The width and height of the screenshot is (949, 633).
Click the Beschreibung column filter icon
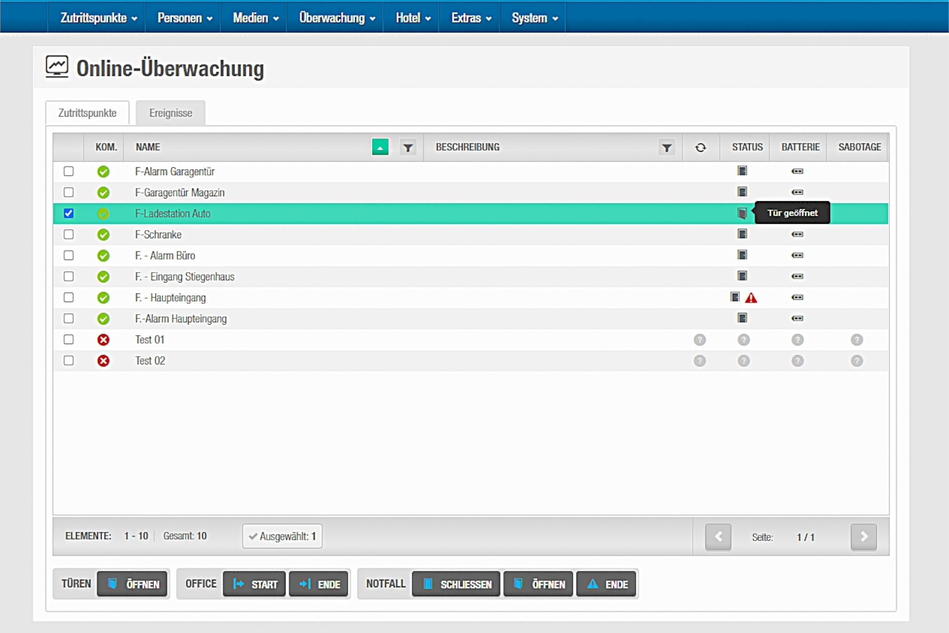click(666, 147)
